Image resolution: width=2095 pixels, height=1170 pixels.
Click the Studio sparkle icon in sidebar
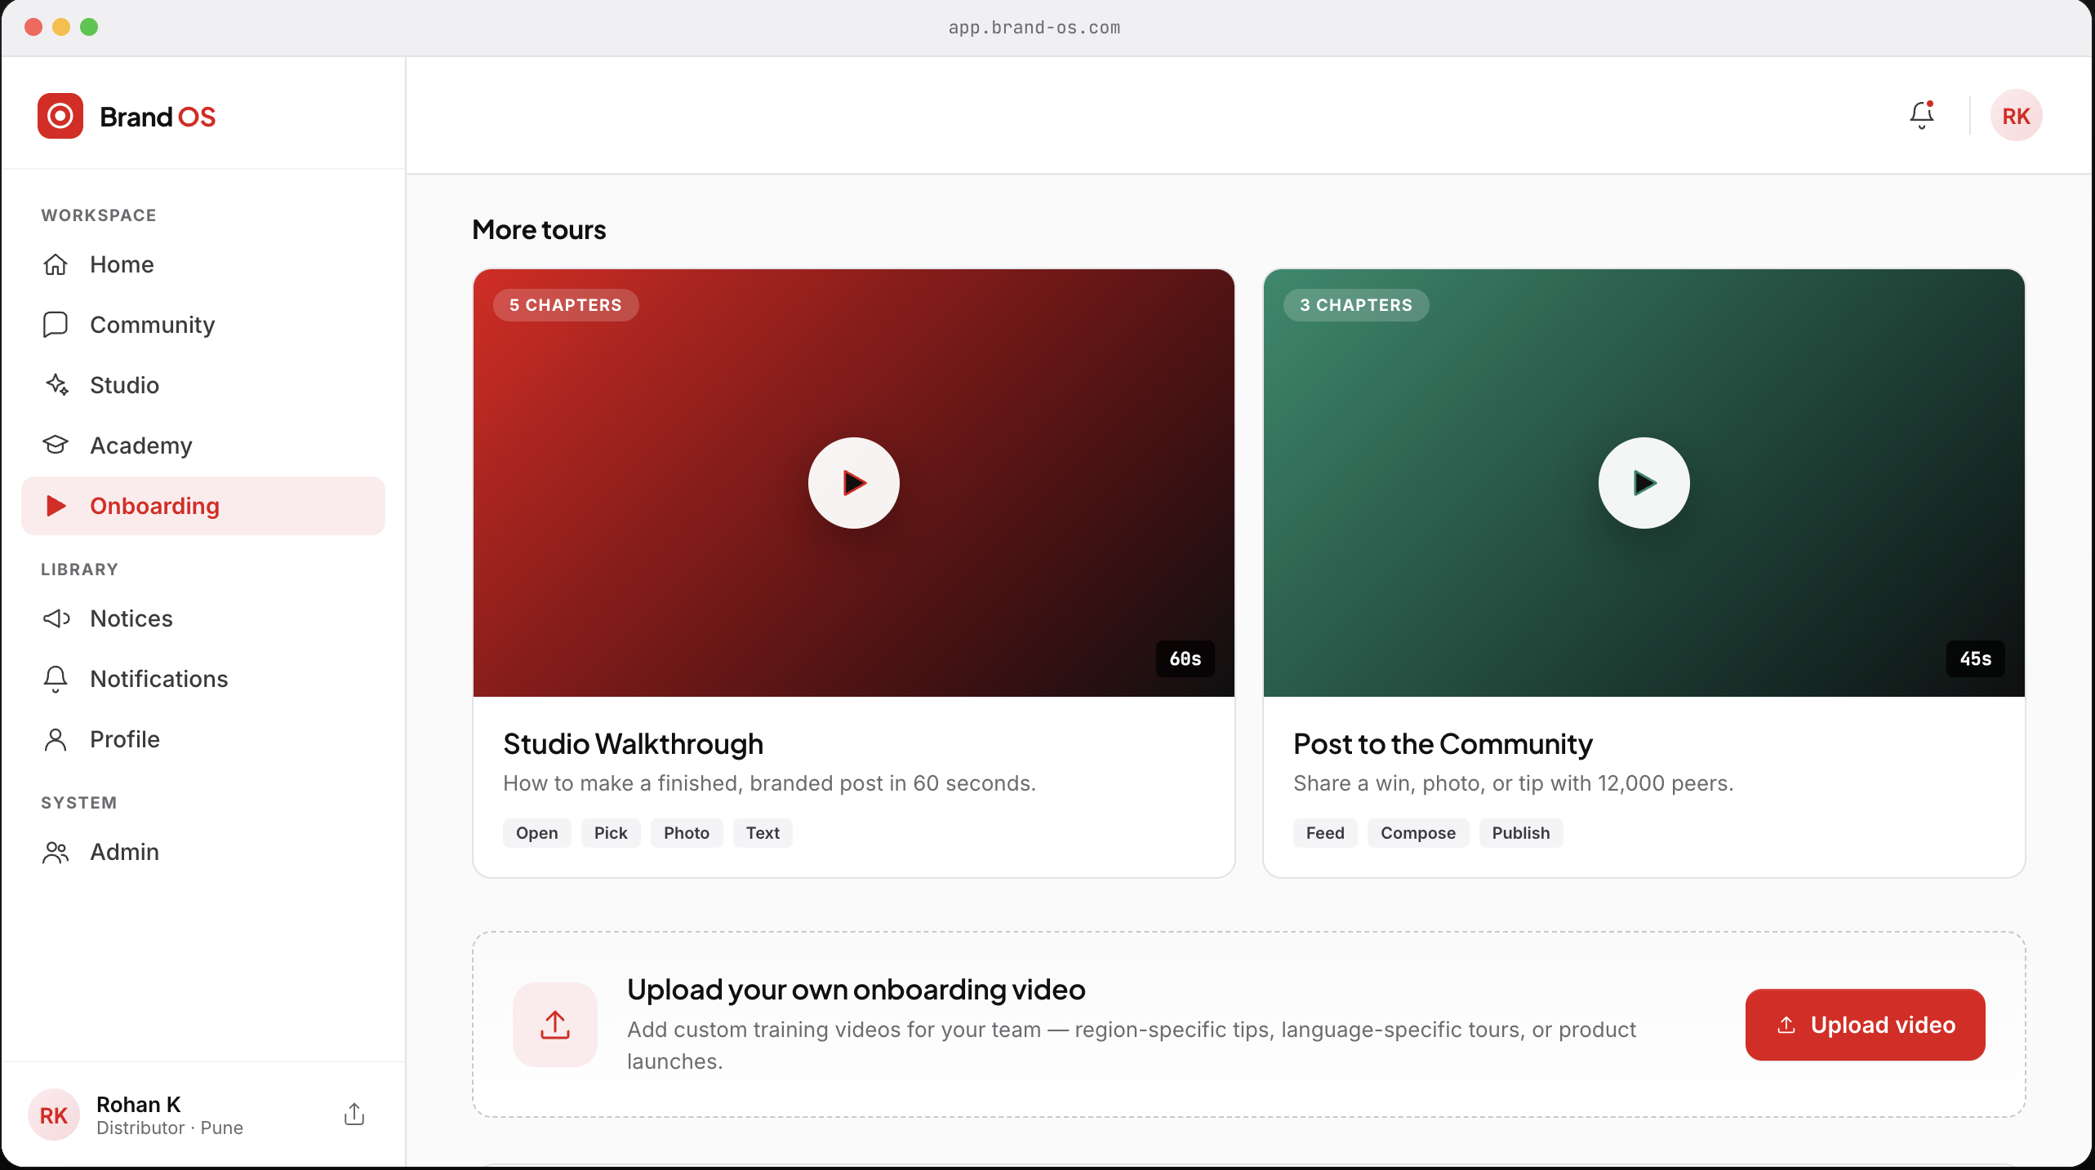tap(56, 385)
